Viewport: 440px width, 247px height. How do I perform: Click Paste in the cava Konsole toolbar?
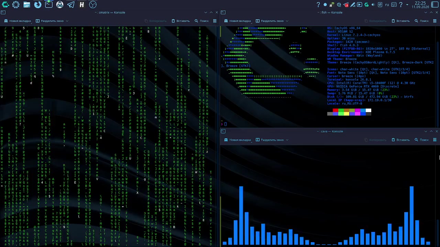[400, 140]
